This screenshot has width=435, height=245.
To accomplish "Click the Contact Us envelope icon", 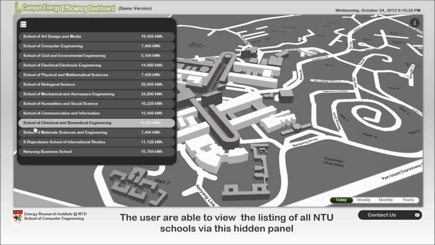I will point(417,215).
